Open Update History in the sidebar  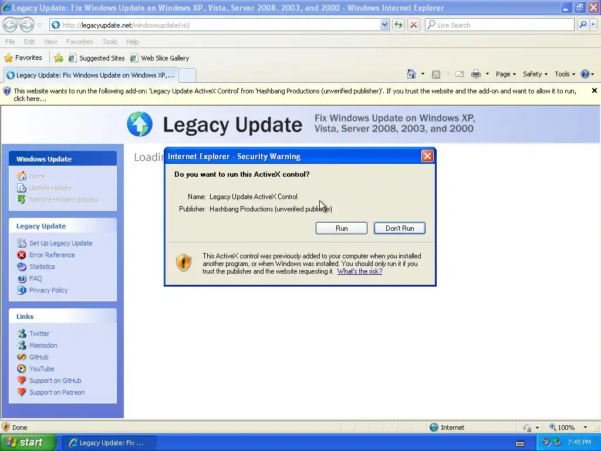[50, 188]
